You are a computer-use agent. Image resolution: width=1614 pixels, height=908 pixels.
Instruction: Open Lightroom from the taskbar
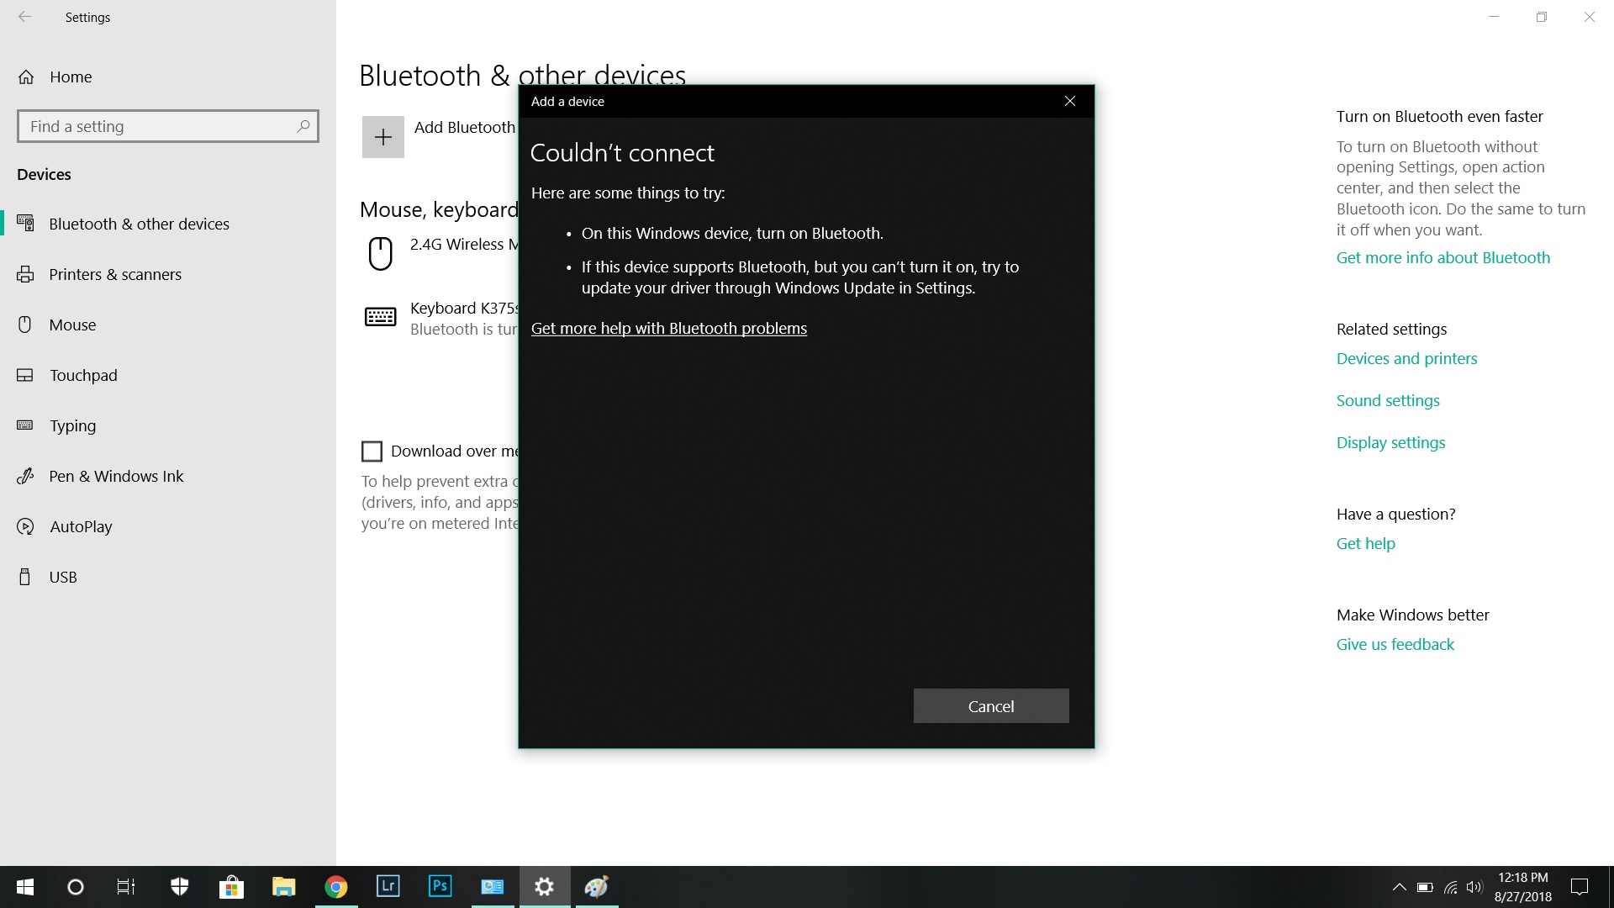click(x=388, y=886)
